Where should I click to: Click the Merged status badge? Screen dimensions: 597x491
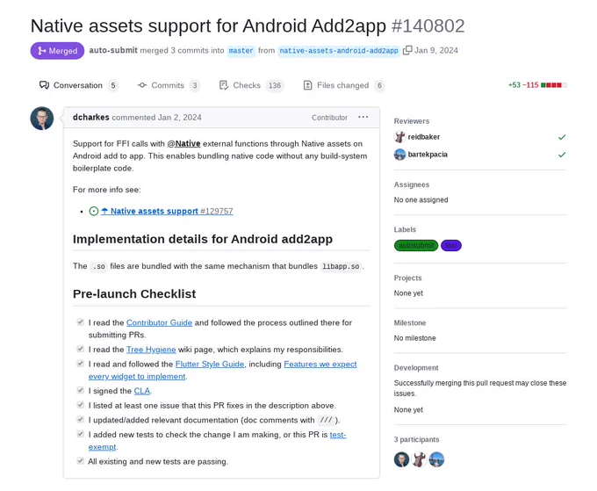57,51
